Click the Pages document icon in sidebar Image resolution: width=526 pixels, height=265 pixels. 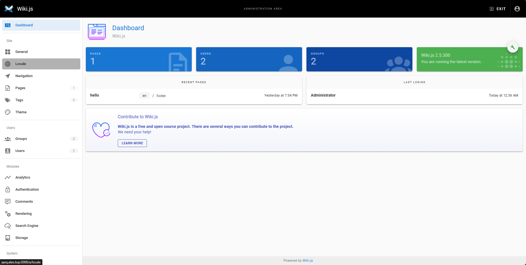[8, 88]
